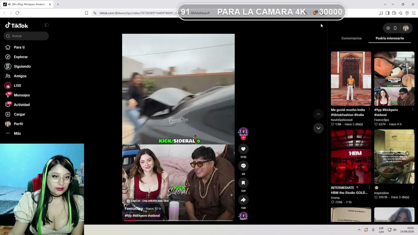
Task: Click the TikTok coins icon in the top pill
Action: click(388, 28)
